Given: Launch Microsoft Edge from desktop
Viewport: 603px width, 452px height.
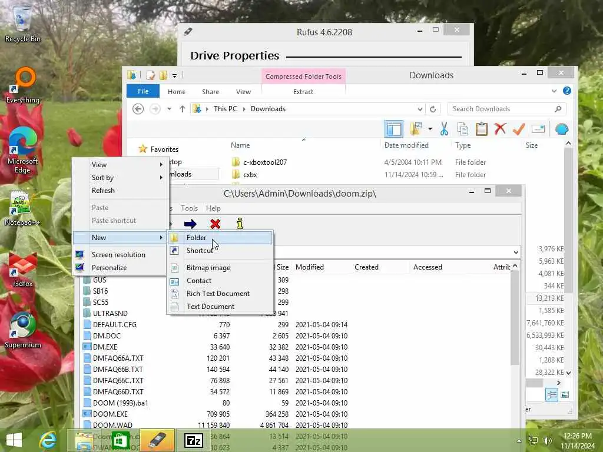Looking at the screenshot, I should 23,151.
